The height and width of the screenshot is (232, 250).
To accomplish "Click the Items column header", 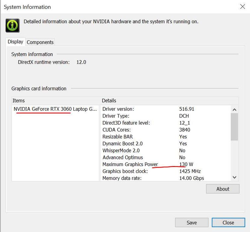I will click(x=56, y=101).
